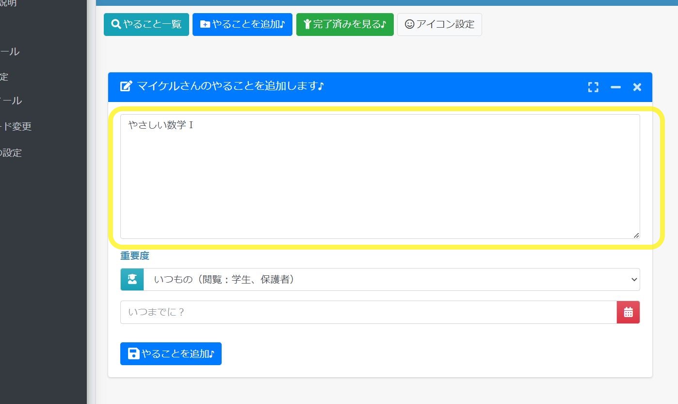This screenshot has width=678, height=404.
Task: Click the pencil icon in the blue panel header
Action: coord(126,86)
